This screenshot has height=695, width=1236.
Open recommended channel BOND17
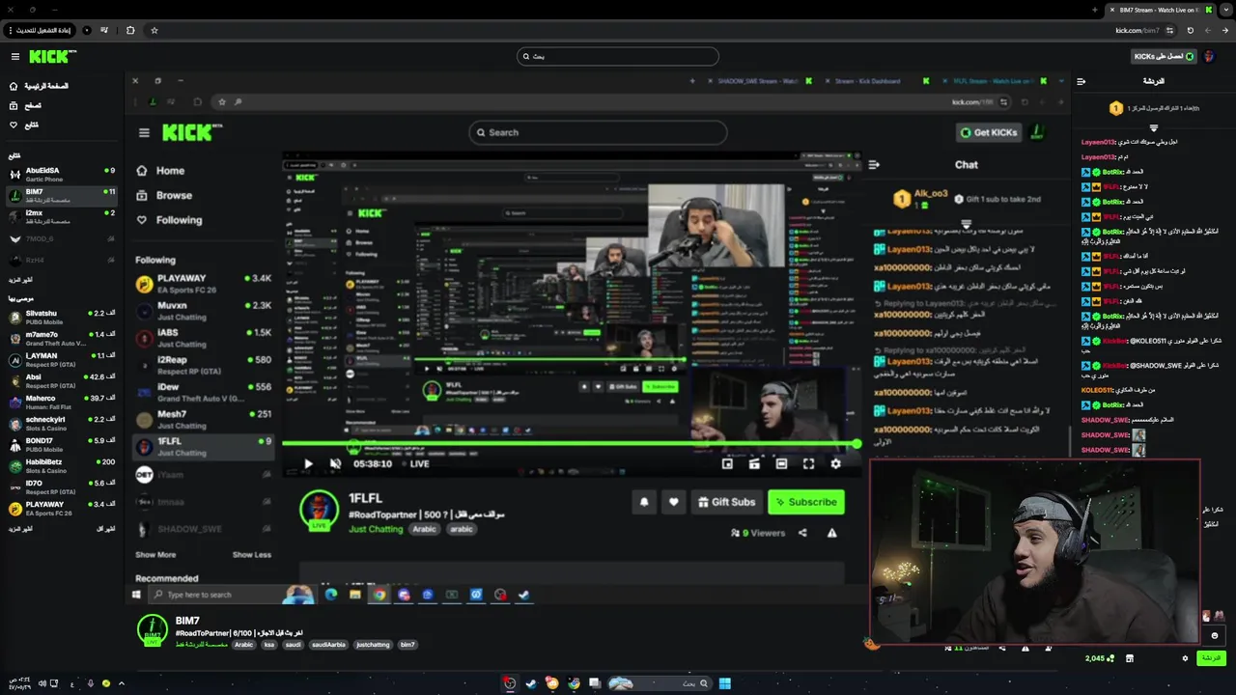pos(61,444)
